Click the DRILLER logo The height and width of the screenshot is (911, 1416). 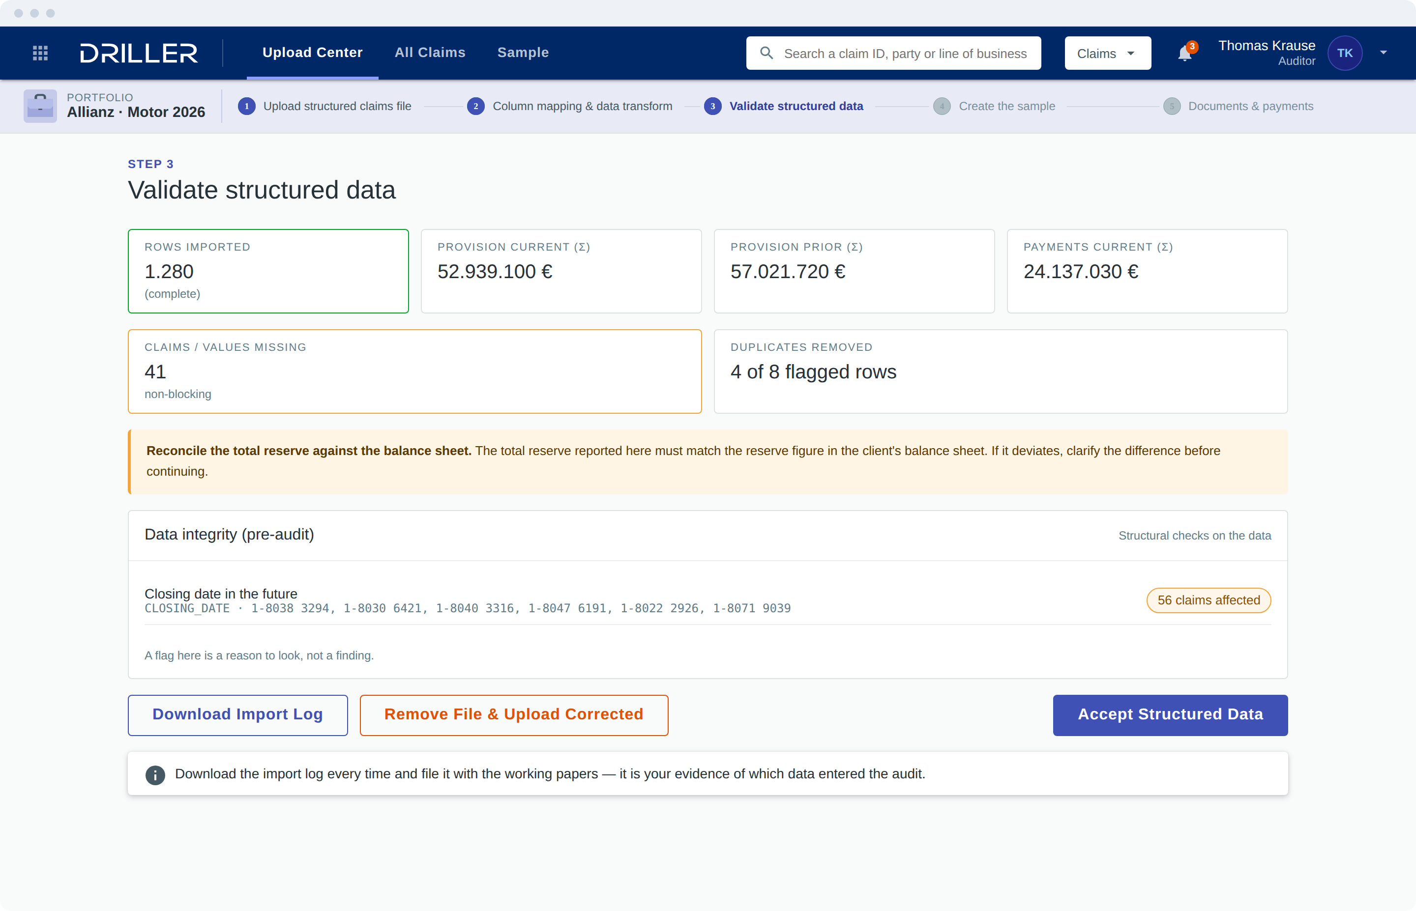139,53
